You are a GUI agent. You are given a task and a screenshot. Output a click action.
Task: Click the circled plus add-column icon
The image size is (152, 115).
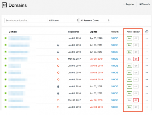pyautogui.click(x=147, y=32)
